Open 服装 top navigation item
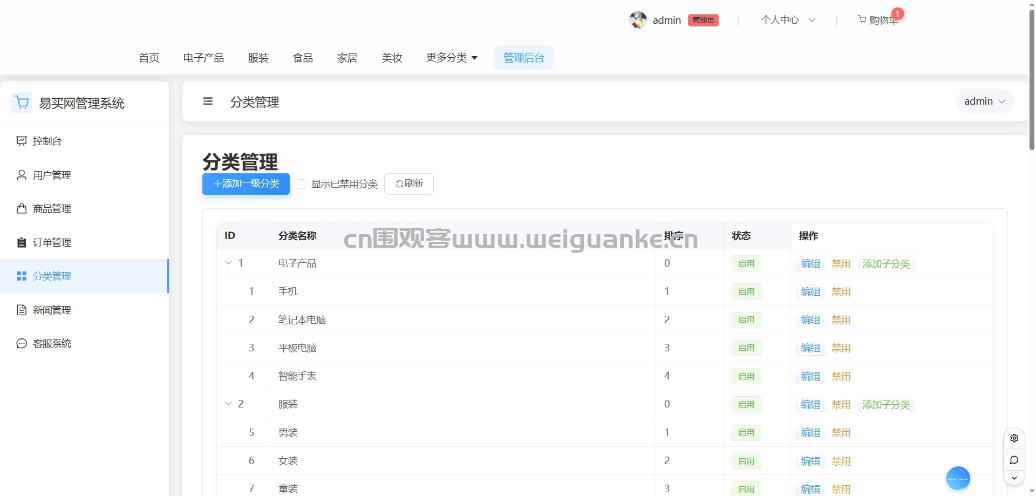This screenshot has height=496, width=1036. (x=258, y=58)
